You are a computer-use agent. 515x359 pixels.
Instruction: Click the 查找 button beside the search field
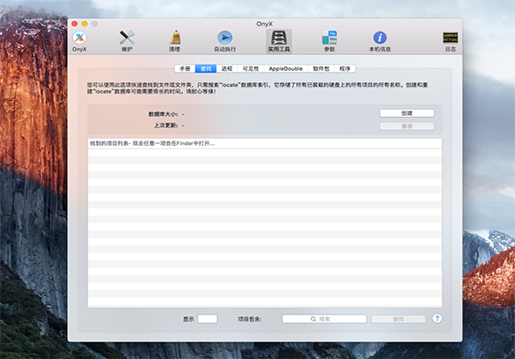pyautogui.click(x=398, y=319)
